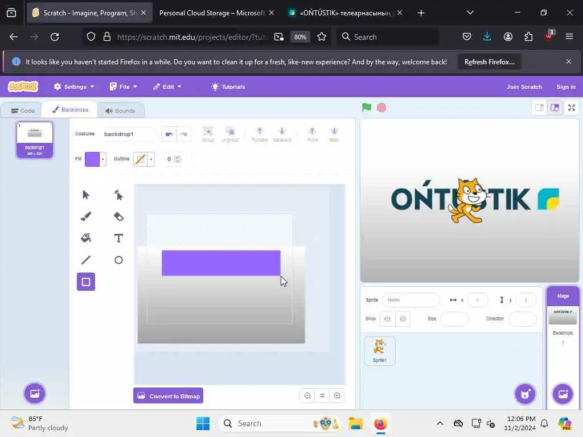Zoom in the paint canvas

[x=337, y=396]
